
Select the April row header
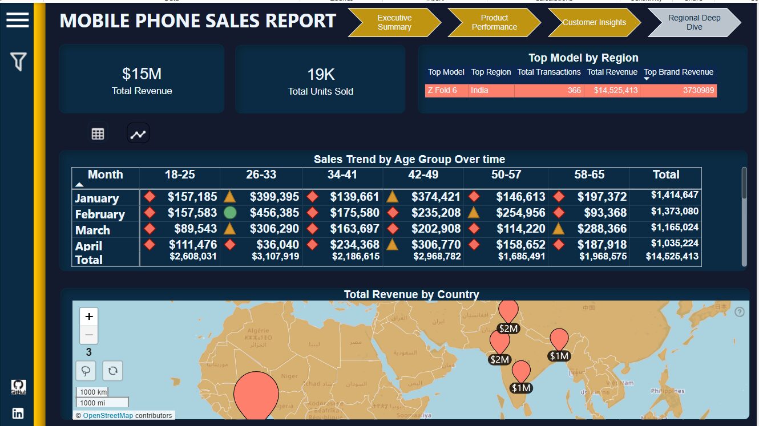[89, 246]
